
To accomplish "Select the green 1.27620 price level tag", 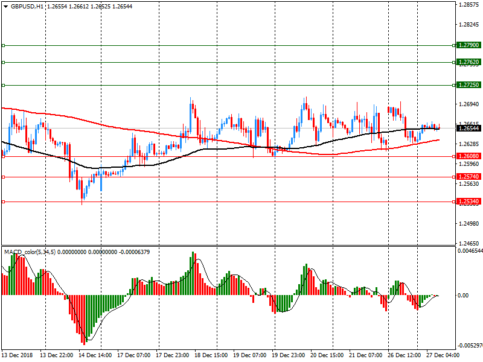I will pyautogui.click(x=469, y=62).
